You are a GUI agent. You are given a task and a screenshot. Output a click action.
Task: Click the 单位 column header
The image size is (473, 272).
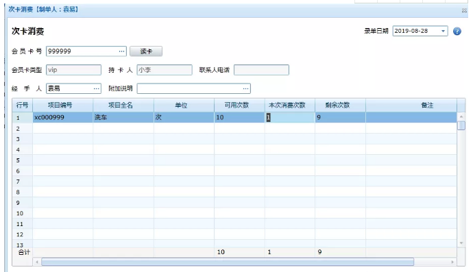(x=184, y=106)
